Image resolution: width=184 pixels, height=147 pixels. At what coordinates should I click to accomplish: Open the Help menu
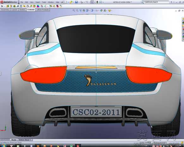point(57,2)
